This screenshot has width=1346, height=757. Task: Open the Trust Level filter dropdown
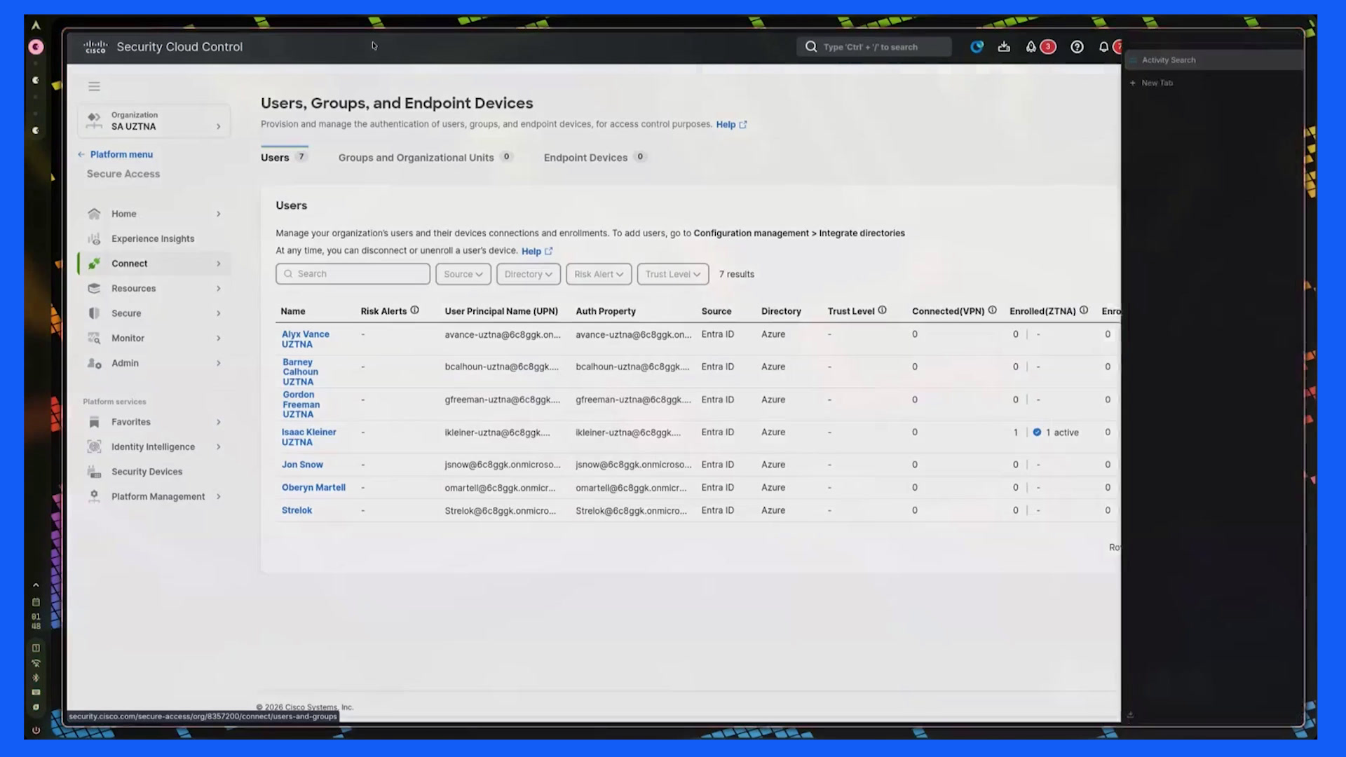click(x=672, y=274)
